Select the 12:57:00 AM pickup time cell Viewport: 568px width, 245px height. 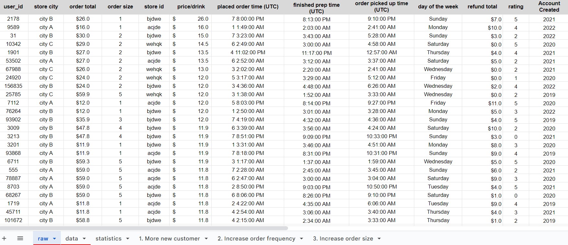point(381,52)
